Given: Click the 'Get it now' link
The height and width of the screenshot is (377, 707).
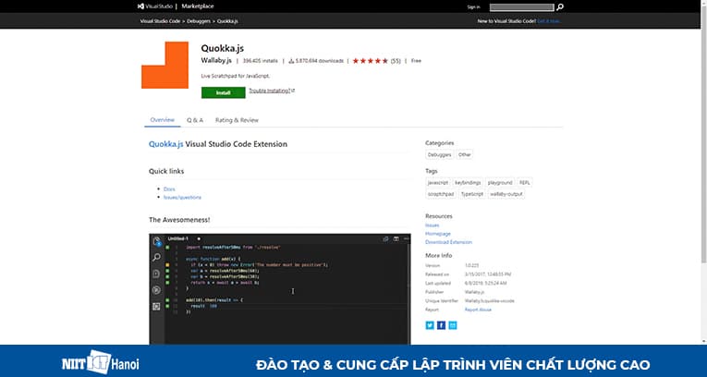Looking at the screenshot, I should click(549, 21).
